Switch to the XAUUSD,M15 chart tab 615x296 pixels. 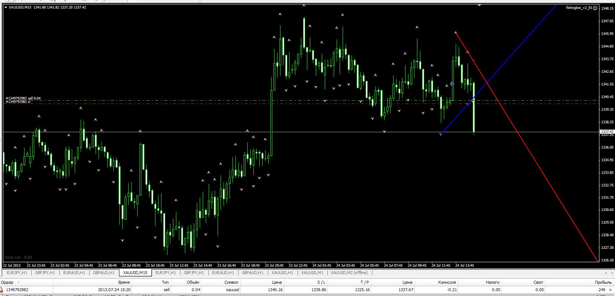click(x=135, y=273)
